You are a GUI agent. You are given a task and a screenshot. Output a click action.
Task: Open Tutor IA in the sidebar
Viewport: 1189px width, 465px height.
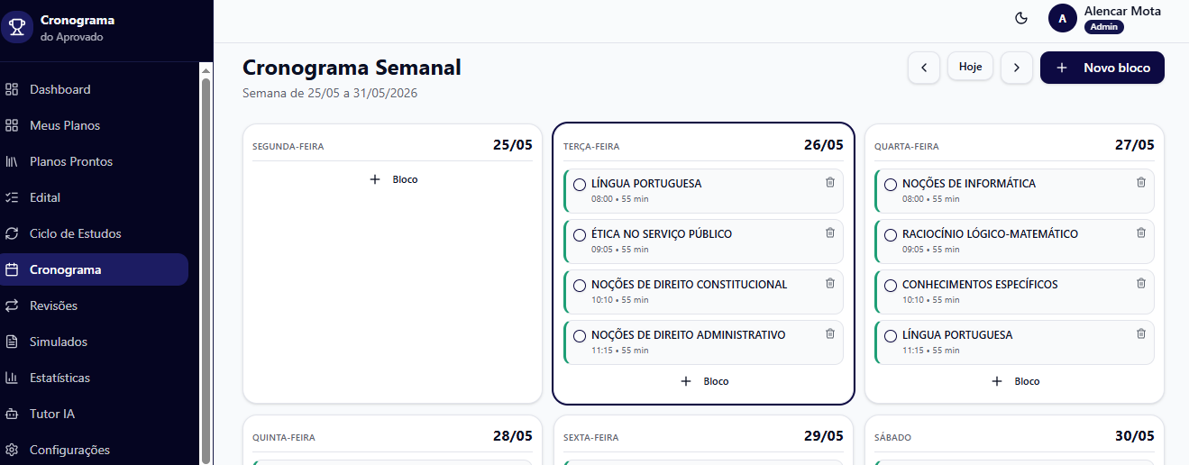coord(94,414)
